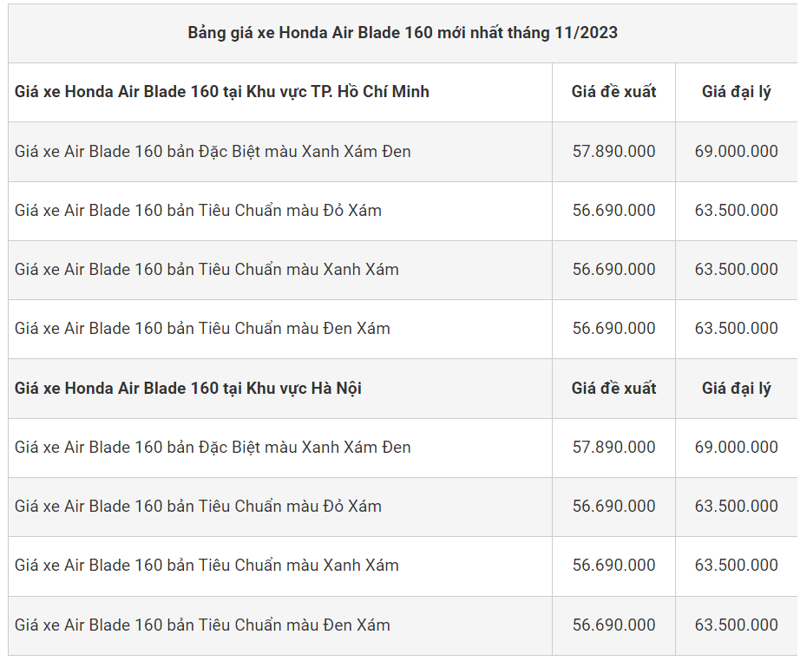
Task: Click "Giá đại lý" header in Hà Nội section
Action: [x=736, y=389]
